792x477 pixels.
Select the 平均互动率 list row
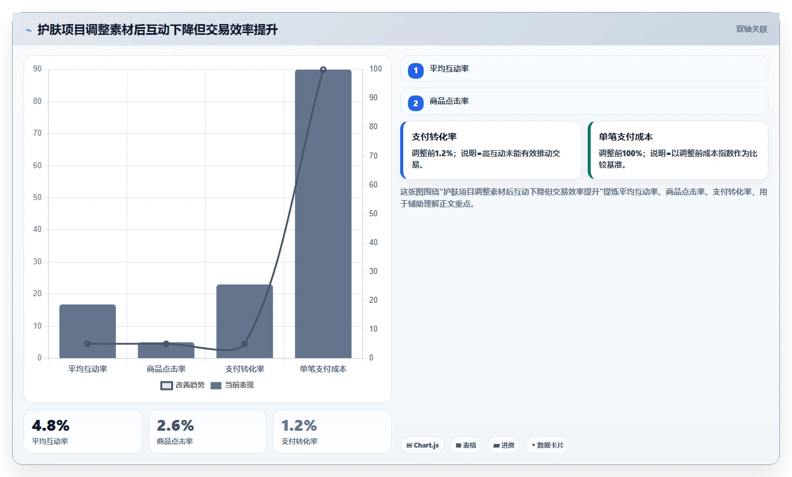point(584,68)
